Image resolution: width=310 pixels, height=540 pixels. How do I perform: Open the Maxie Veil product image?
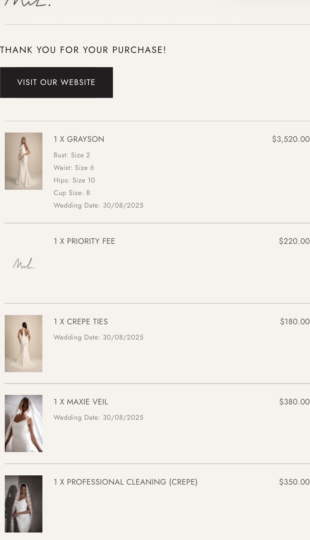24,423
